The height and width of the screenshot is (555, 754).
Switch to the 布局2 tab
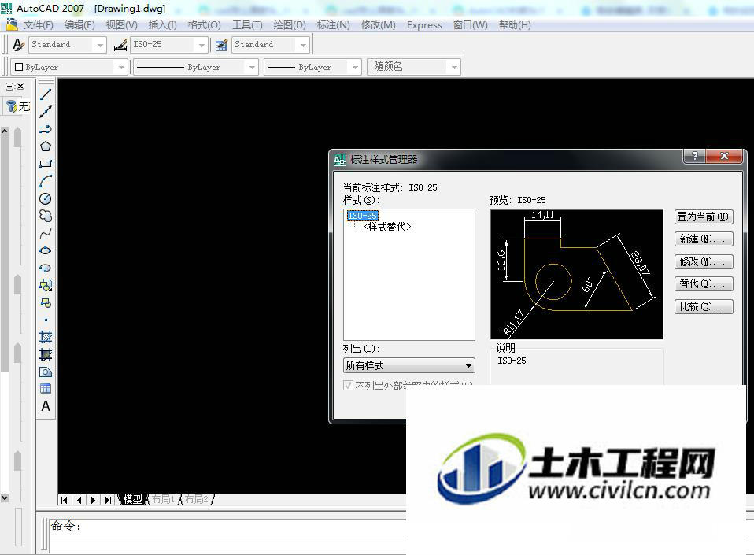pyautogui.click(x=197, y=500)
